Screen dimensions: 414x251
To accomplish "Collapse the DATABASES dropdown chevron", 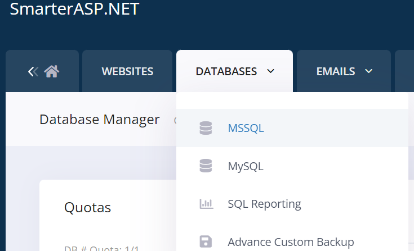I will (x=270, y=71).
